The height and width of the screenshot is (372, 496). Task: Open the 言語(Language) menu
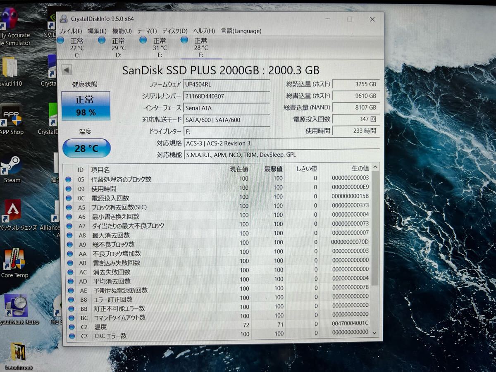241,31
